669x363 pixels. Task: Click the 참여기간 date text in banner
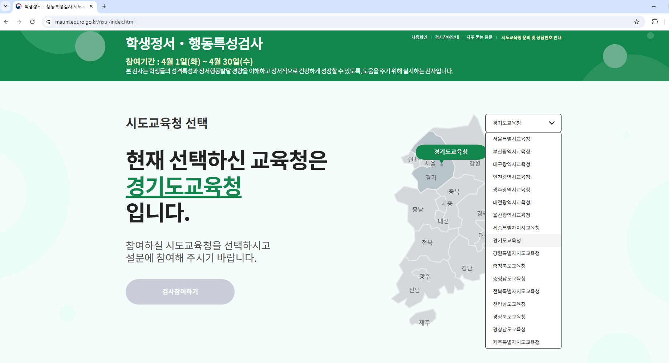[189, 62]
